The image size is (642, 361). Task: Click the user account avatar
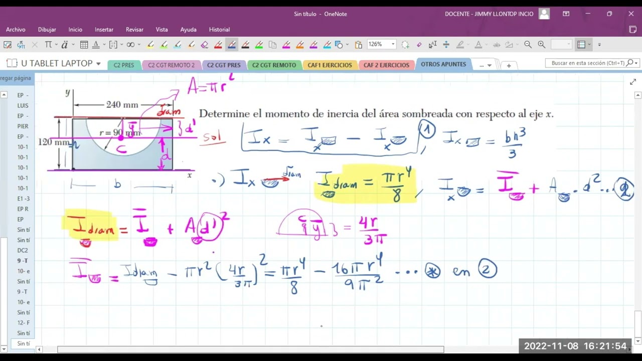coord(544,14)
